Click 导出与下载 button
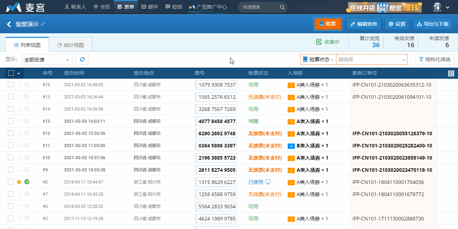This screenshot has height=229, width=458. [433, 24]
